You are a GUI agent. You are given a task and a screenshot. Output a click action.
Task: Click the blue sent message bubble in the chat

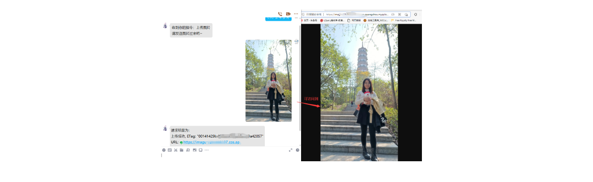(279, 19)
